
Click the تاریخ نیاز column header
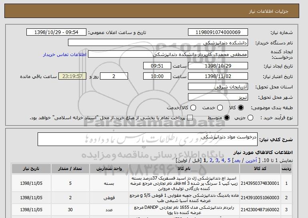31,168
